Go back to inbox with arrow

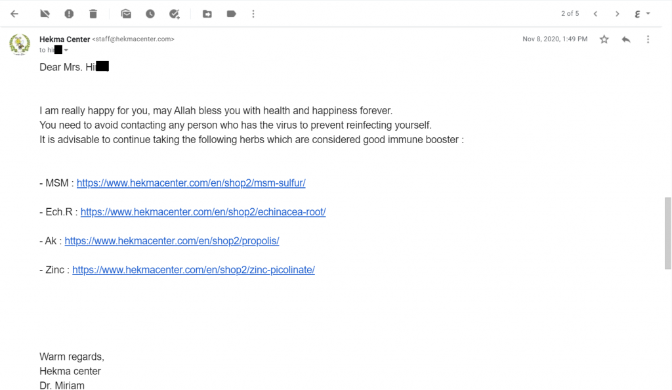point(14,14)
